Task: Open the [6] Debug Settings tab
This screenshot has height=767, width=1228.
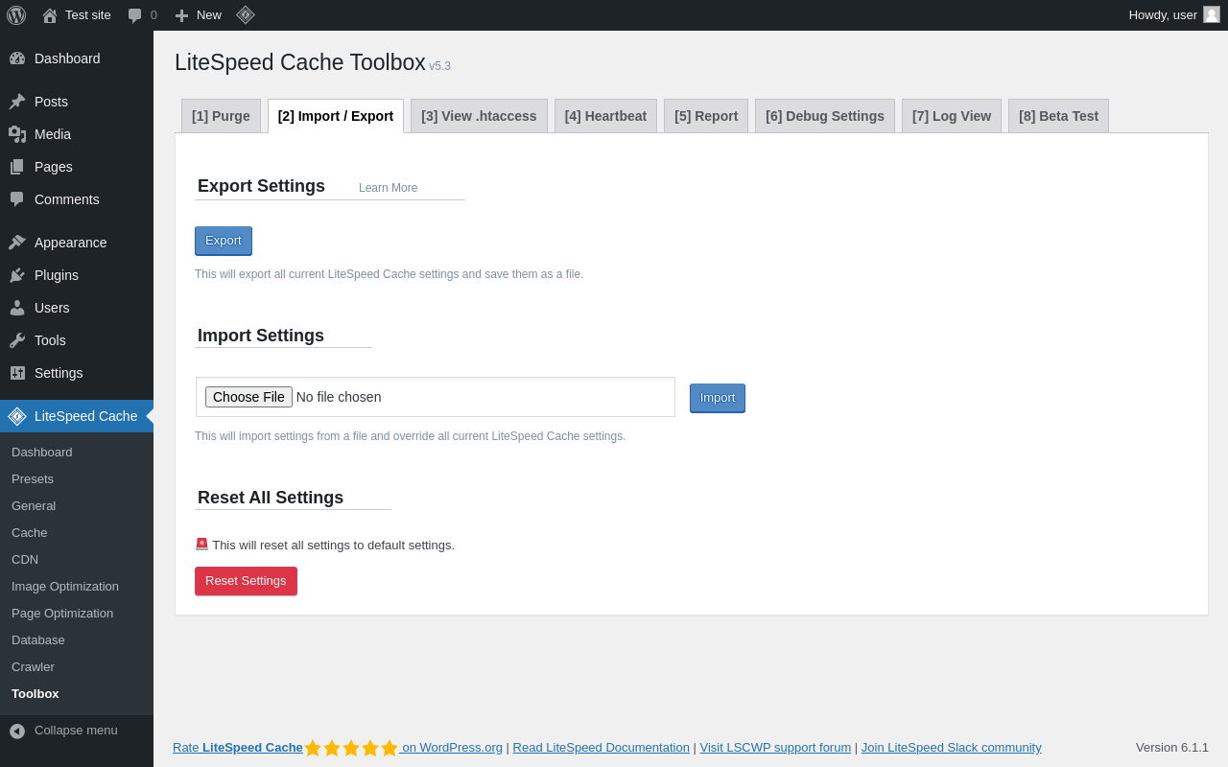Action: pyautogui.click(x=825, y=116)
